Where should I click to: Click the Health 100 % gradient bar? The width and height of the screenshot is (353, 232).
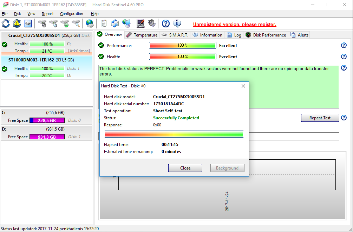pos(183,57)
